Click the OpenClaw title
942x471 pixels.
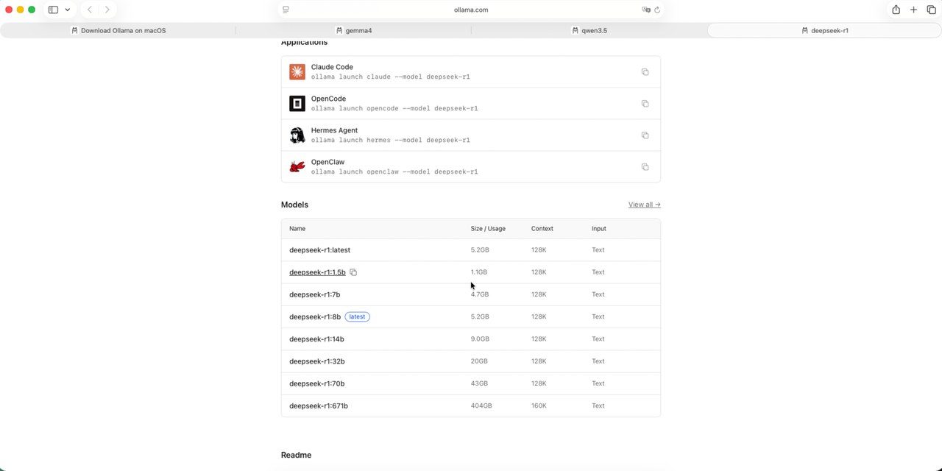[x=327, y=162]
